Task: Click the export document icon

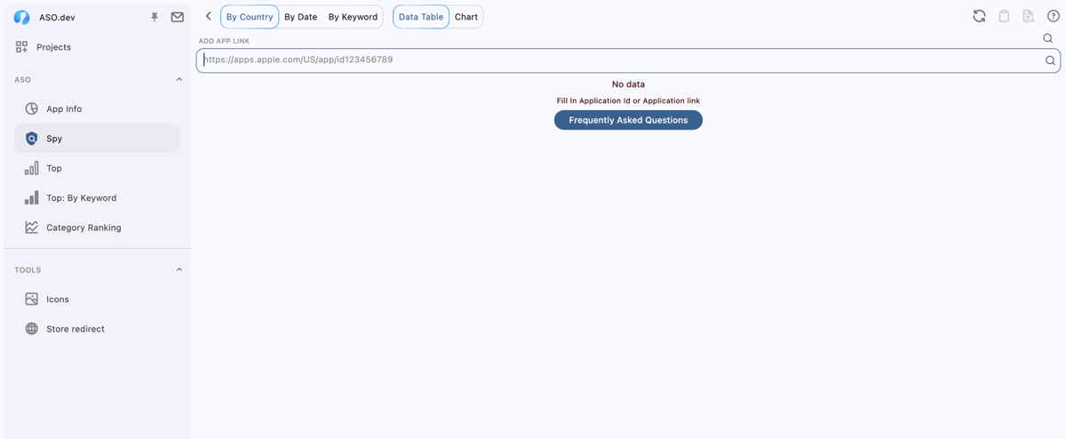Action: 1028,16
